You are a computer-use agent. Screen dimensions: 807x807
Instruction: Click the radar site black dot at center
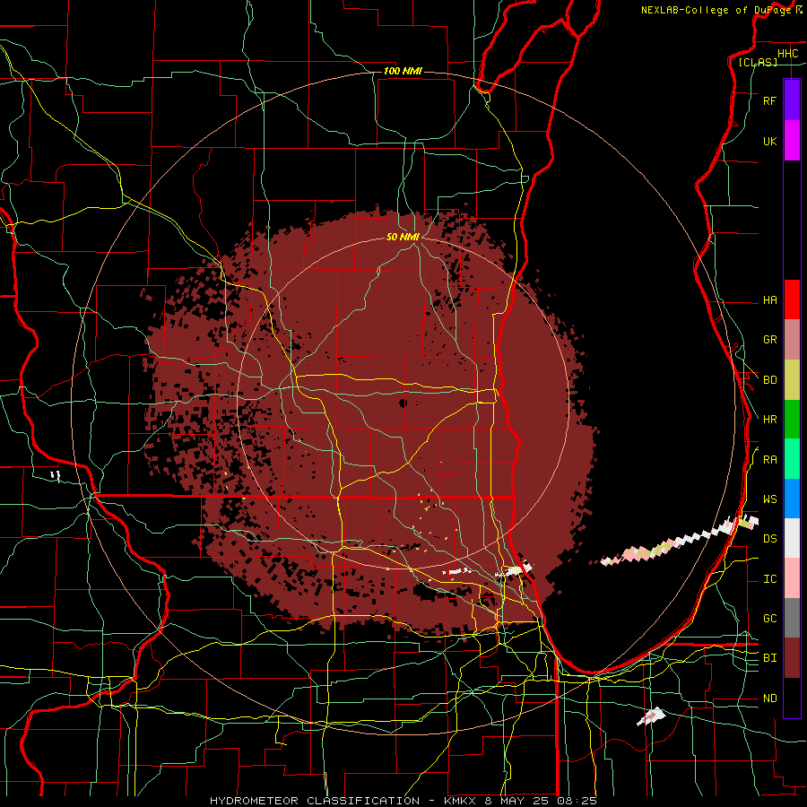point(403,403)
